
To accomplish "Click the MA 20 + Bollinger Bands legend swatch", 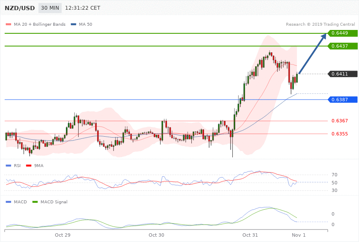I will tap(8, 24).
